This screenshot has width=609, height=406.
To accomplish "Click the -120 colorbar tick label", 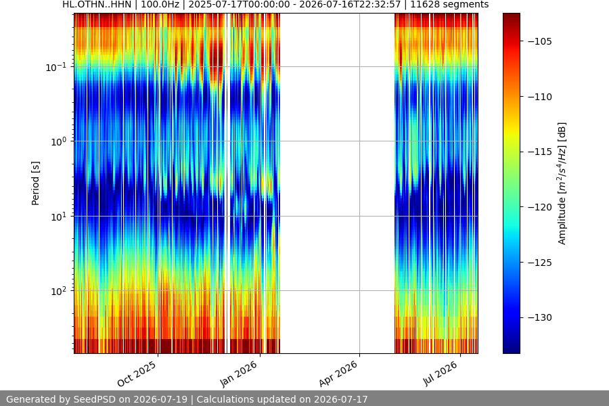I will tap(539, 207).
